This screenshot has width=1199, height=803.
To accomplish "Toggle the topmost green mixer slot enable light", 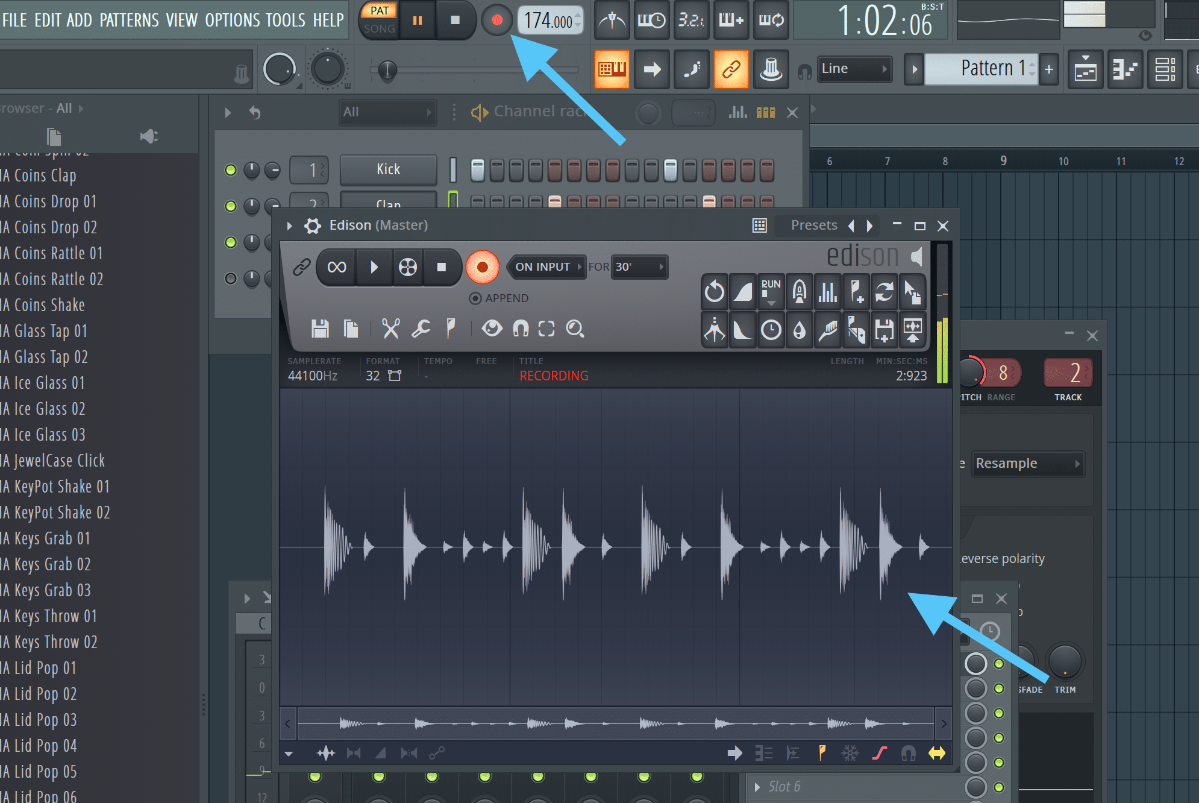I will click(999, 664).
